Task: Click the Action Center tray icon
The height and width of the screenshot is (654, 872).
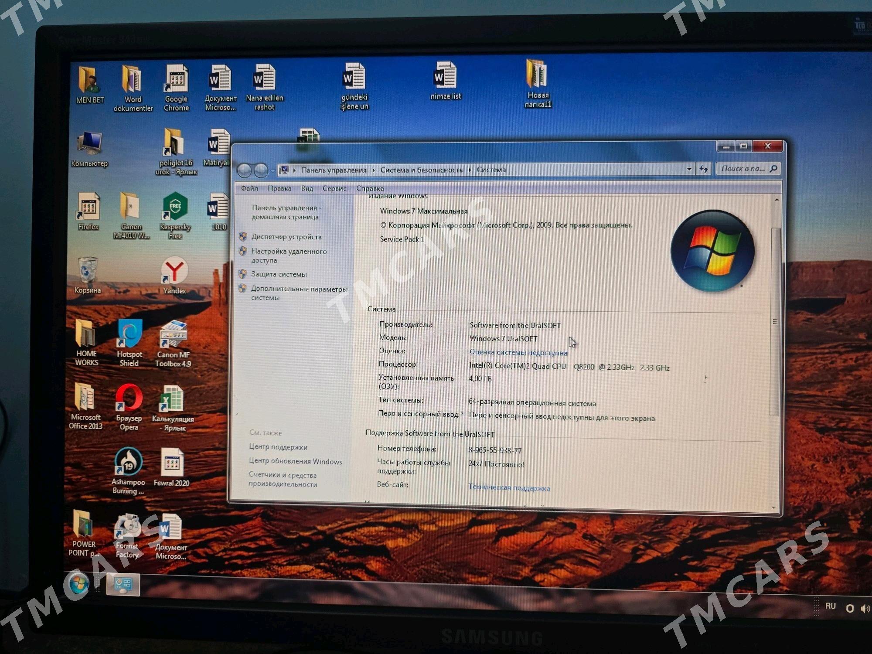Action: pos(849,608)
